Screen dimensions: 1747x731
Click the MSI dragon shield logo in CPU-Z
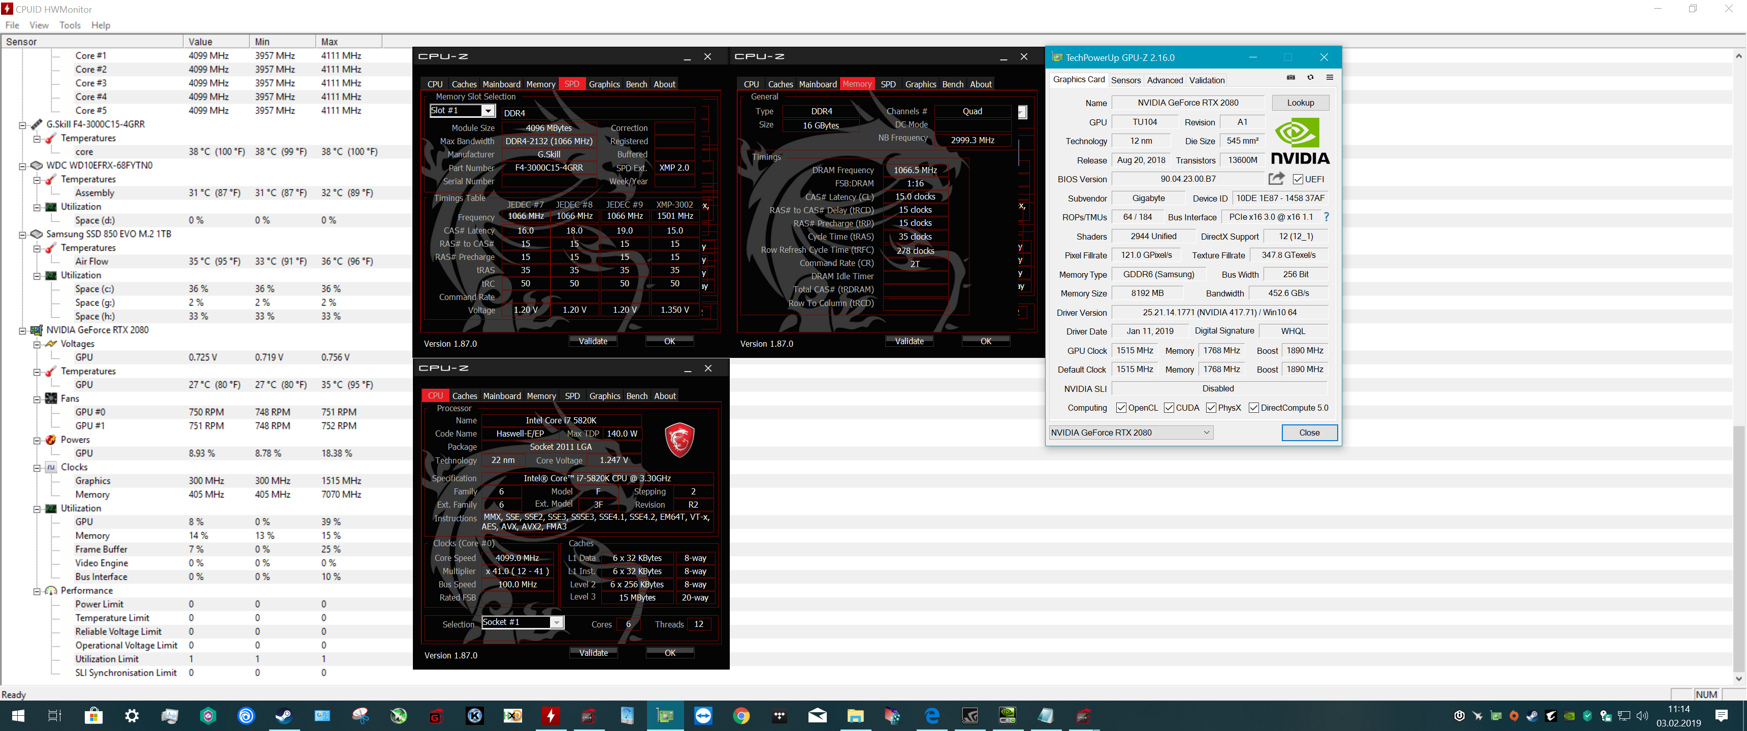[x=680, y=440]
